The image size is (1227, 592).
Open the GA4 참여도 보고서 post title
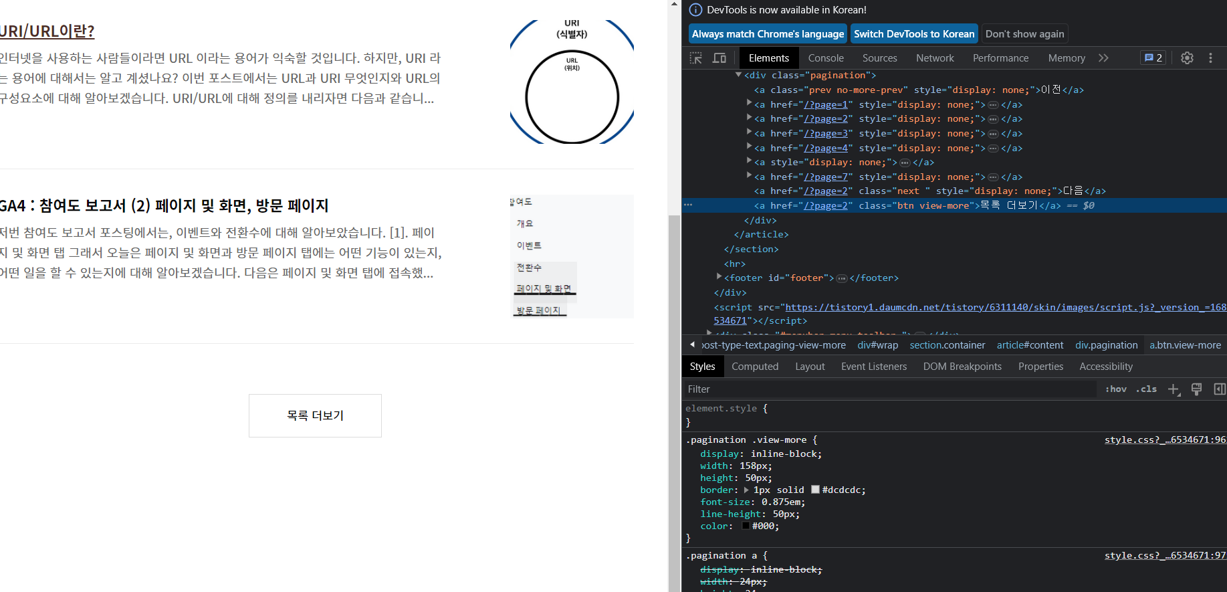[x=164, y=205]
